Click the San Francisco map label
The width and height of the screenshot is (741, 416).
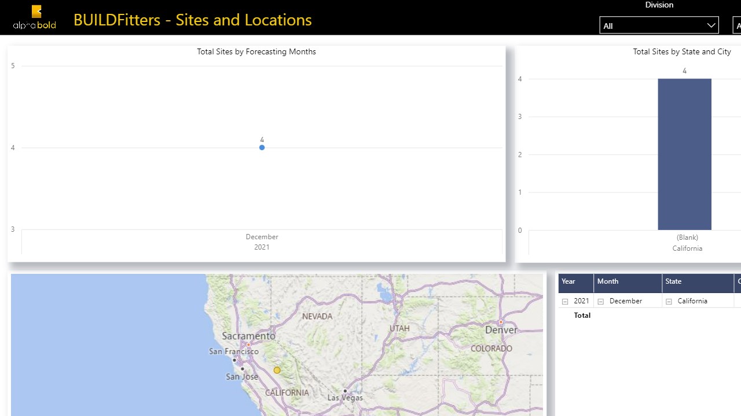(x=234, y=351)
